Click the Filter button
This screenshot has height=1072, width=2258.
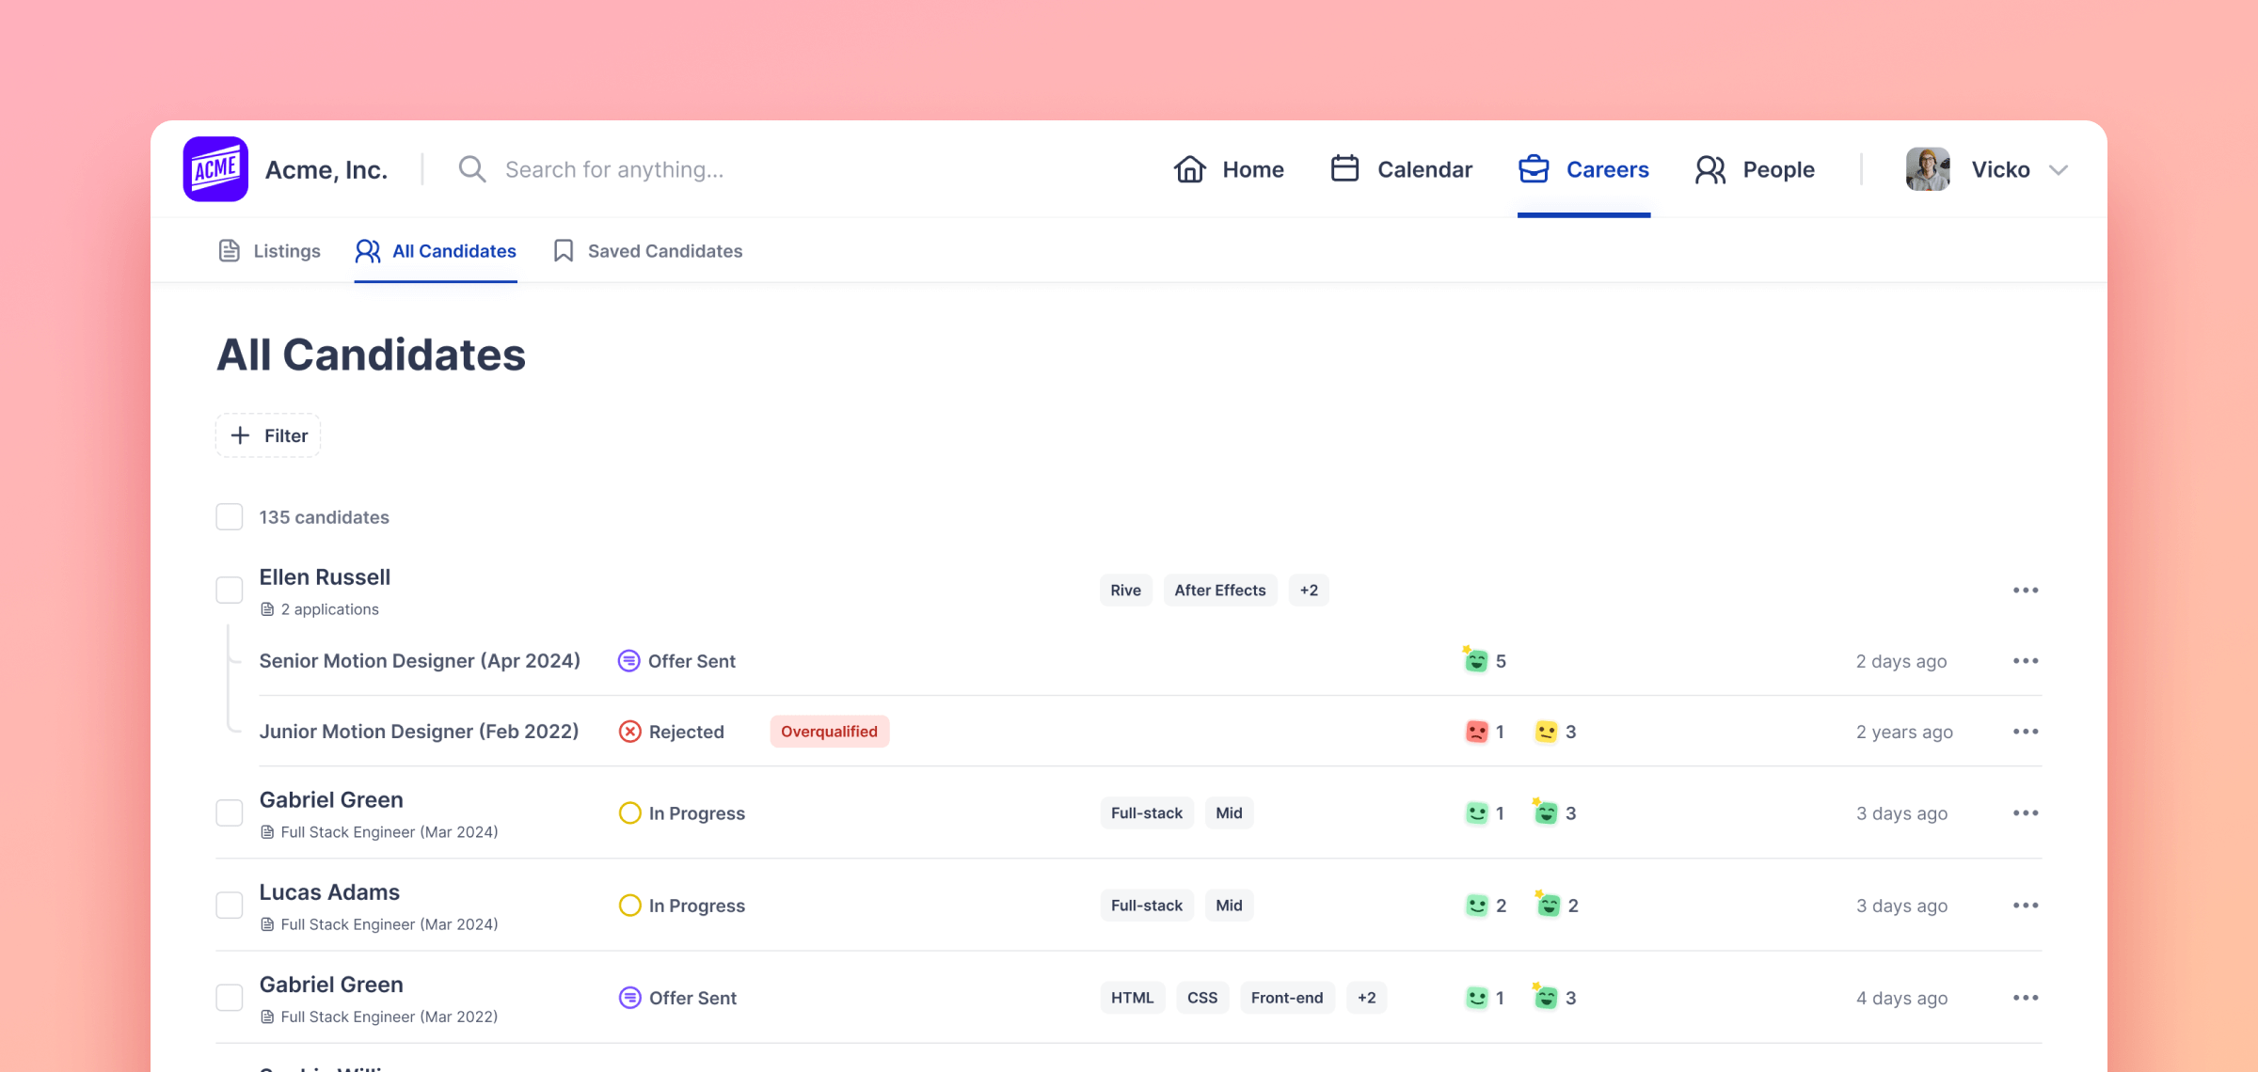(x=268, y=435)
